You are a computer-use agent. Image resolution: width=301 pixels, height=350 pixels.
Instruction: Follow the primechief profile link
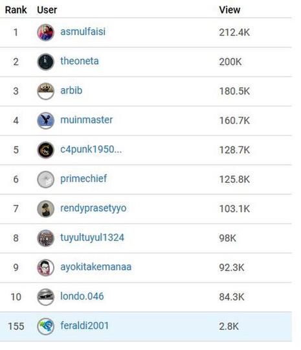[x=84, y=179]
